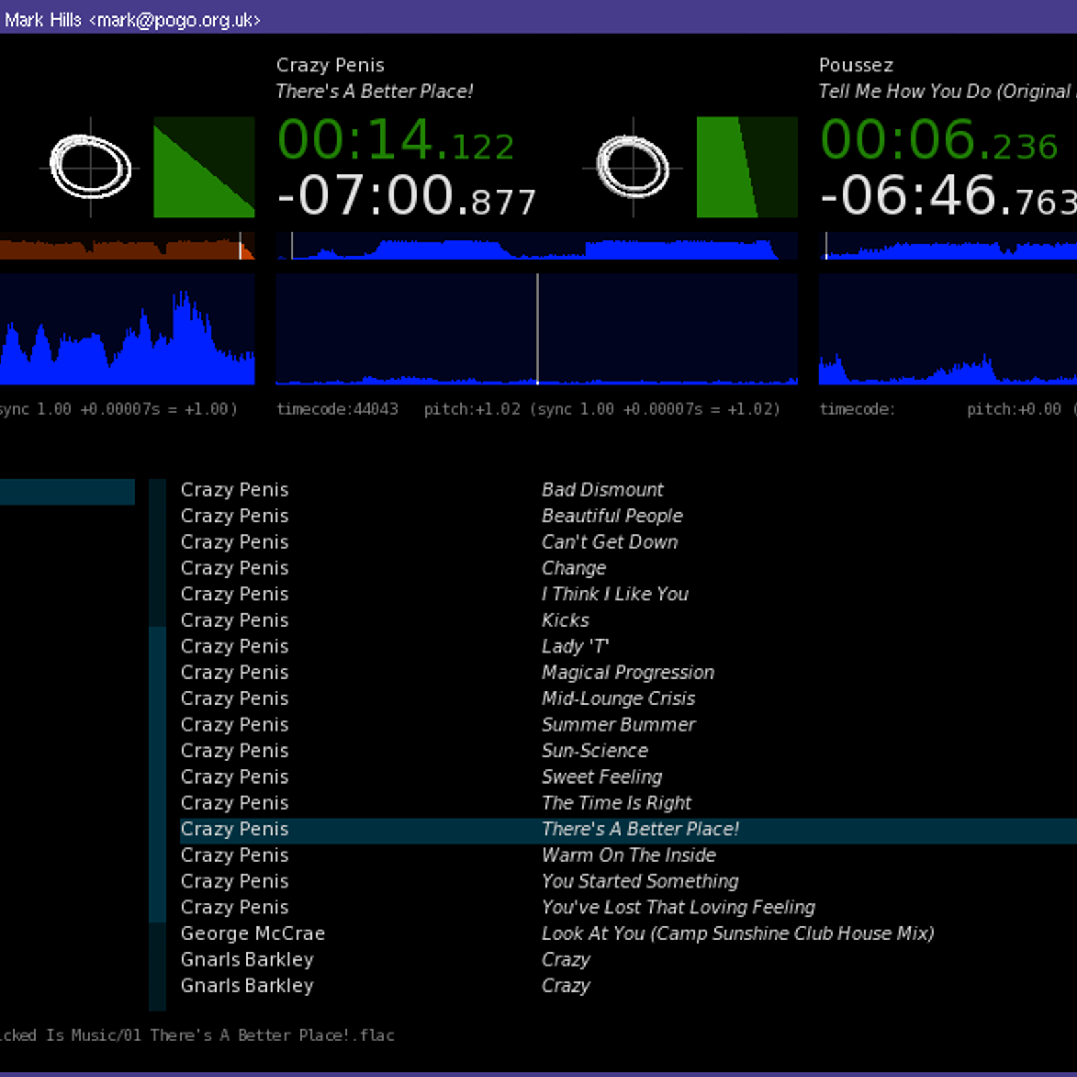Click the pitch:+1.02 status text
1077x1077 pixels.
[472, 409]
